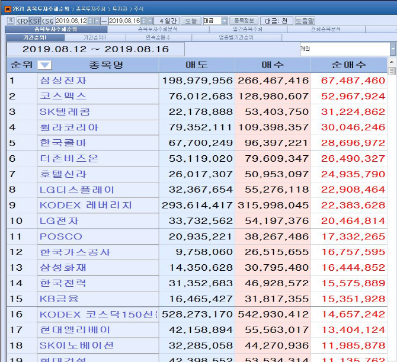Open KODEX 레버리지 in the list
Screen dimensions: 397x362
(85, 206)
